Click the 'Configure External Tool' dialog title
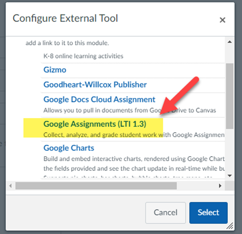Image resolution: width=242 pixels, height=234 pixels. [65, 19]
